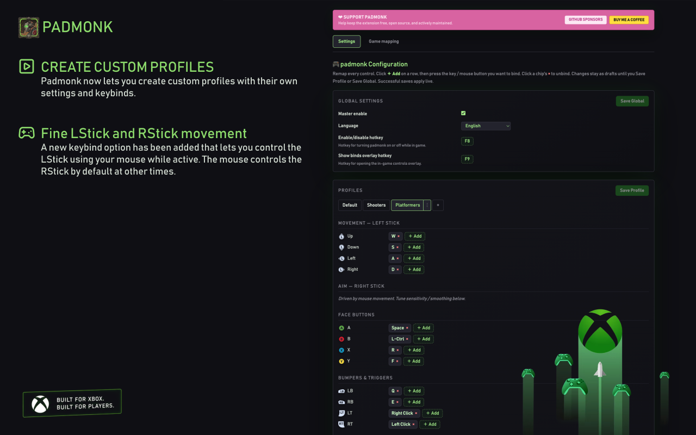This screenshot has width=696, height=435.
Task: Switch to the Settings tab
Action: tap(346, 41)
